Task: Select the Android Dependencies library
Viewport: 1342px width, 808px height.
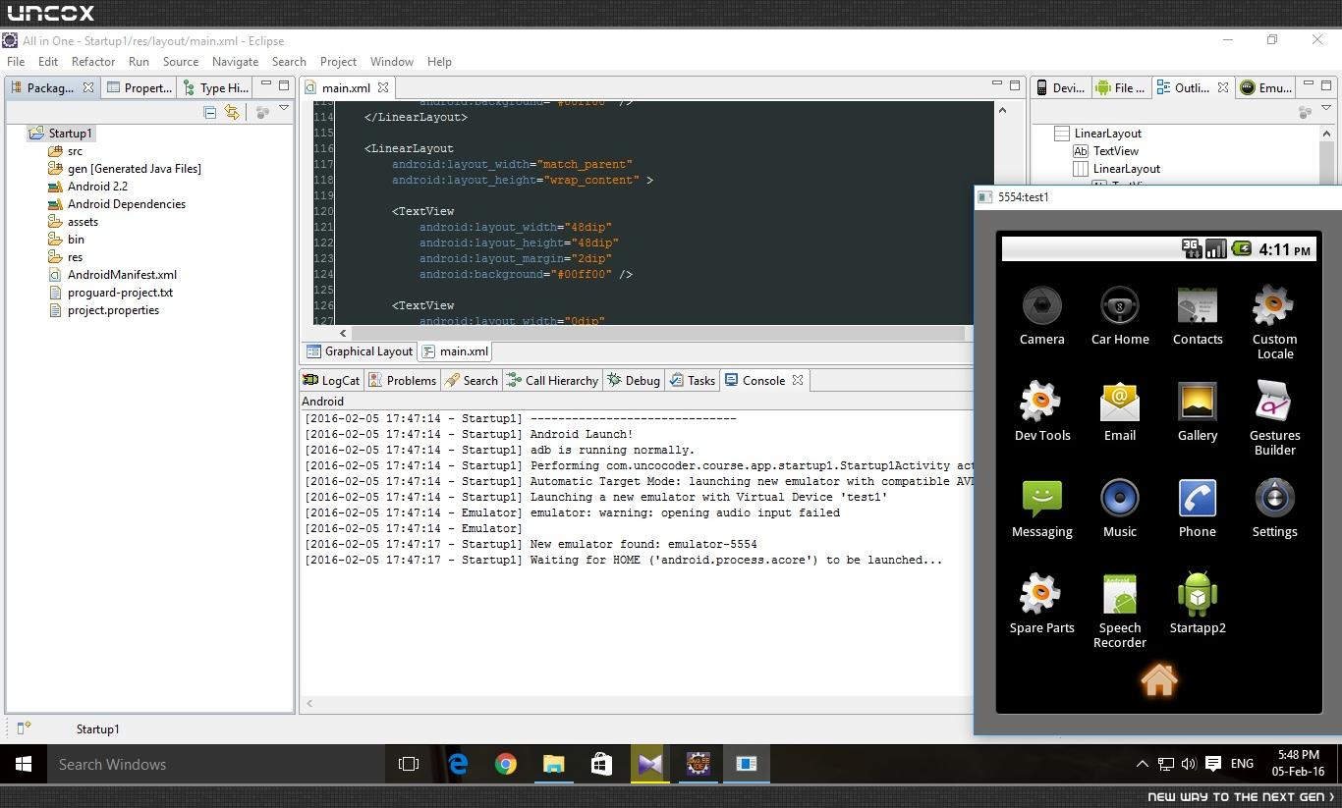Action: (126, 204)
